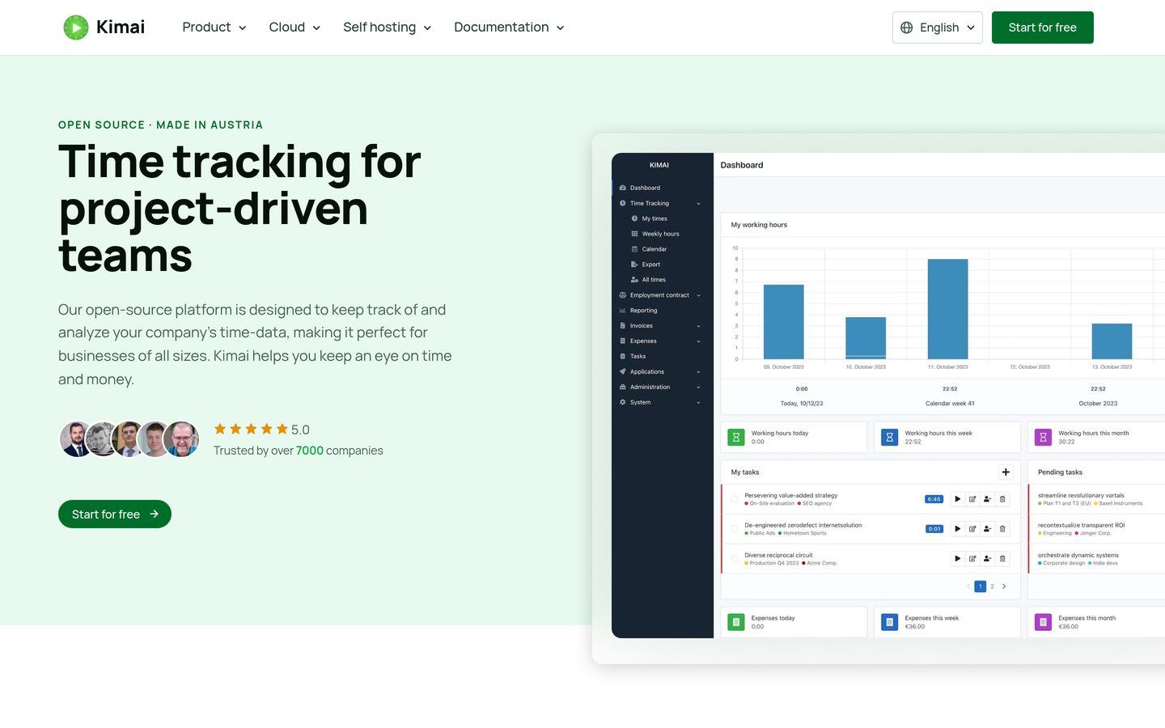The height and width of the screenshot is (728, 1165).
Task: Click the five-star rating icons
Action: (x=251, y=429)
